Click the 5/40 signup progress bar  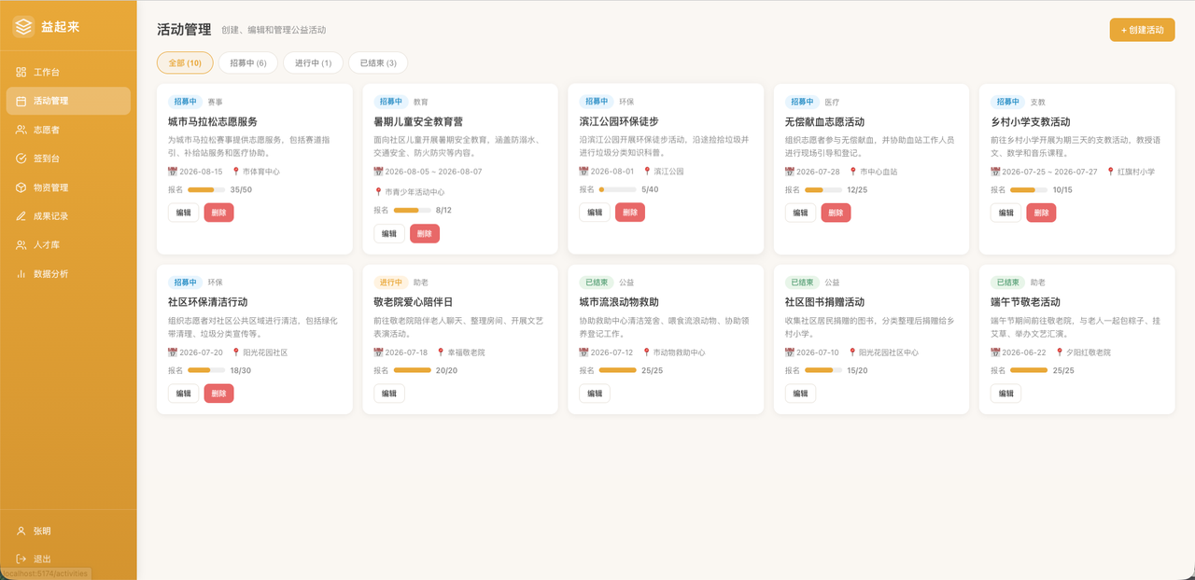617,189
